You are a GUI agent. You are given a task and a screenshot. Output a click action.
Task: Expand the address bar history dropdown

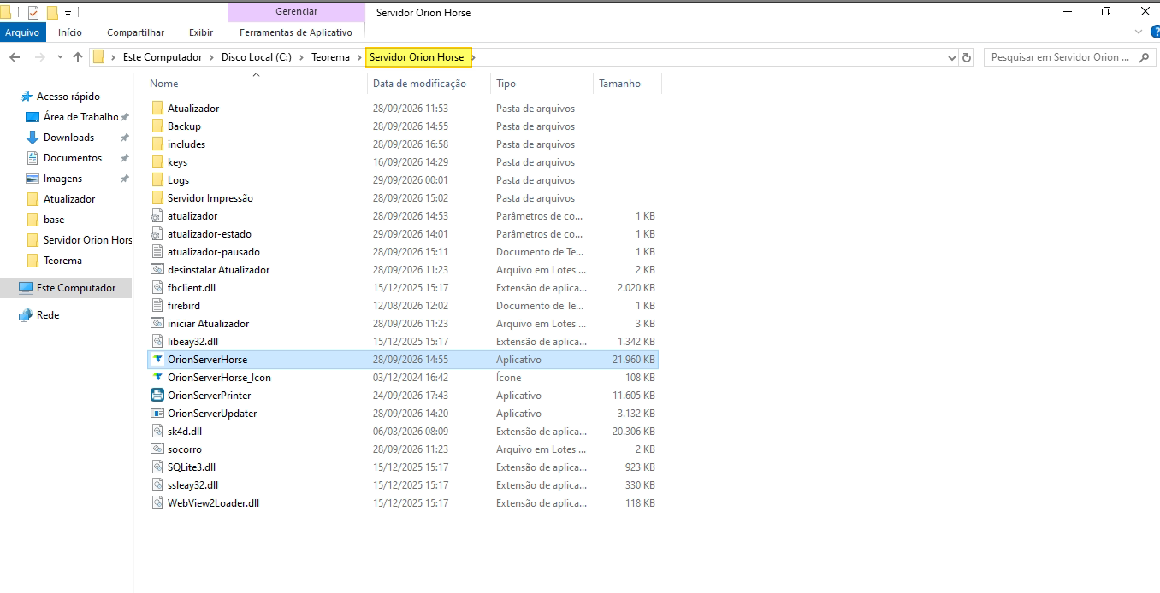tap(952, 57)
